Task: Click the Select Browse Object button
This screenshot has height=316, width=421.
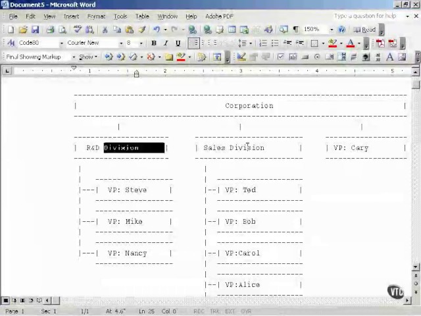Action: (x=416, y=284)
